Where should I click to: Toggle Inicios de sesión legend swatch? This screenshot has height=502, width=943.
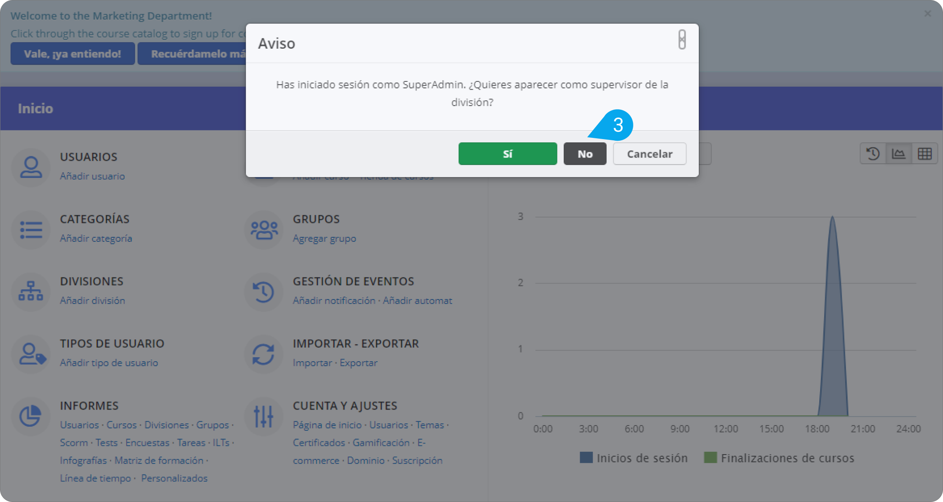coord(586,457)
